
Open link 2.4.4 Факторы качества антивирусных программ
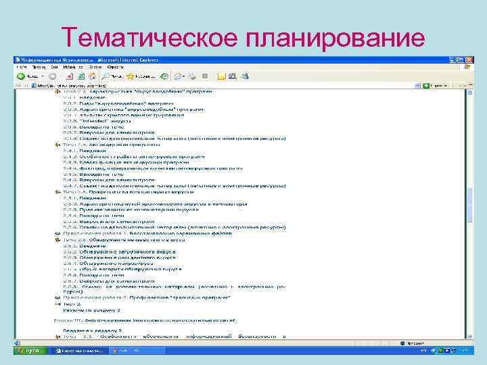tap(153, 168)
